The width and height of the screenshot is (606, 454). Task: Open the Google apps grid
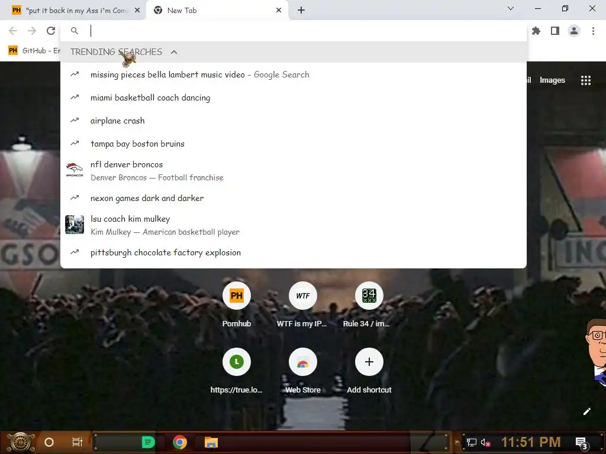click(x=585, y=80)
